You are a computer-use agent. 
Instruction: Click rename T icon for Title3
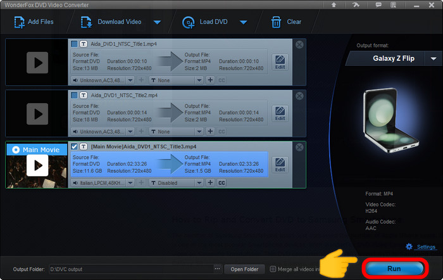[x=84, y=146]
